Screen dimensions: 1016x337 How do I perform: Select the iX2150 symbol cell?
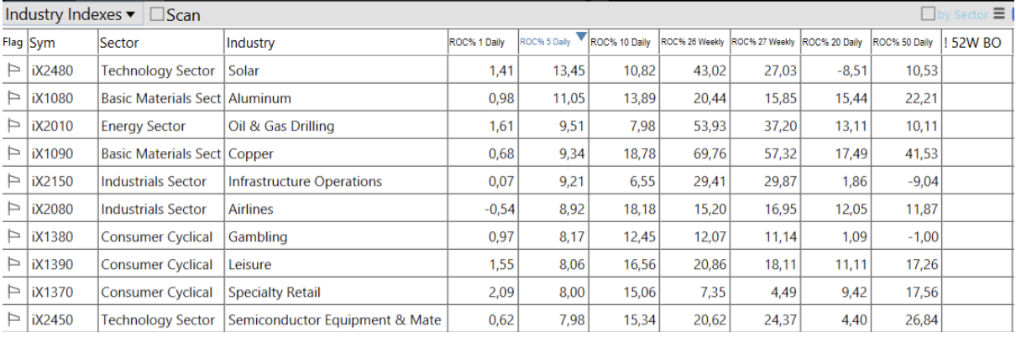[50, 182]
